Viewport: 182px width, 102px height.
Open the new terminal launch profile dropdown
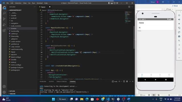121,81
